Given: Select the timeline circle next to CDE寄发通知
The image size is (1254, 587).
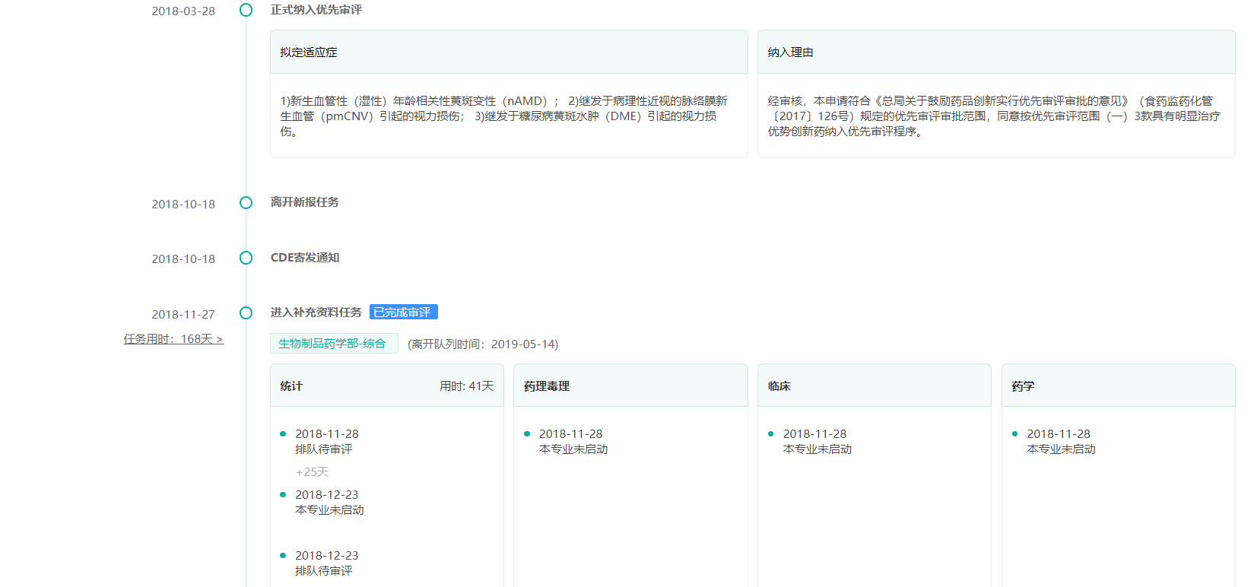Looking at the screenshot, I should tap(246, 258).
